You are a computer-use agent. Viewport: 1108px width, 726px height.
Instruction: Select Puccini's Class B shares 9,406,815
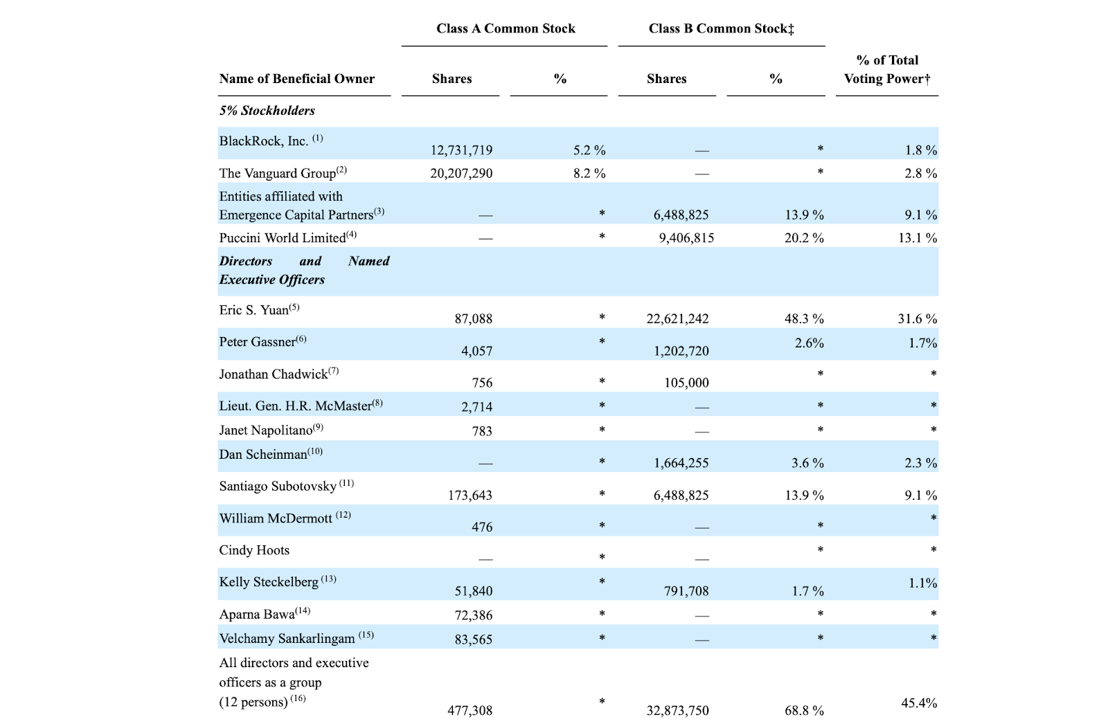click(686, 238)
